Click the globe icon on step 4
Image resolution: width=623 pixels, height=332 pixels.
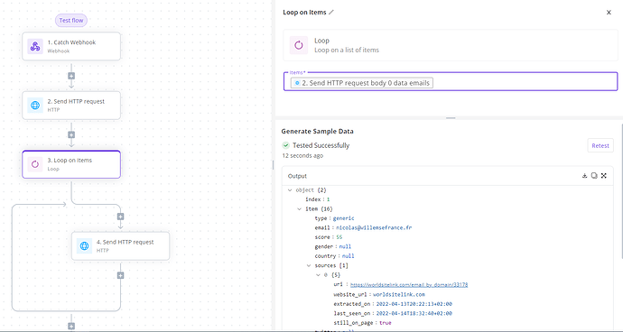click(x=84, y=246)
